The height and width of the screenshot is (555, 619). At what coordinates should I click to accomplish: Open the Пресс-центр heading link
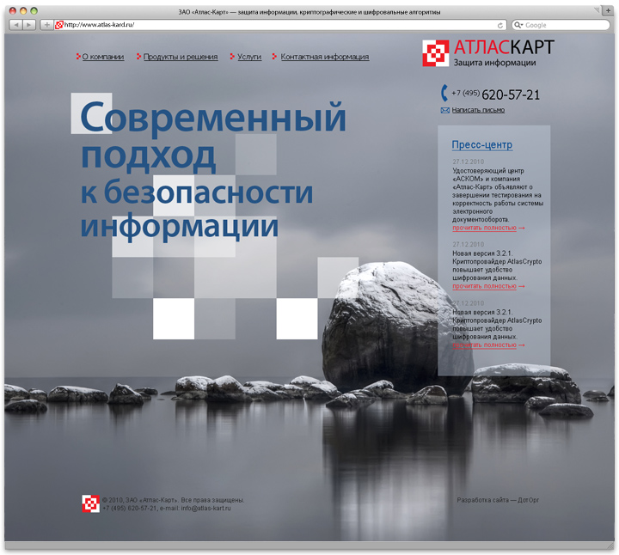tap(481, 145)
